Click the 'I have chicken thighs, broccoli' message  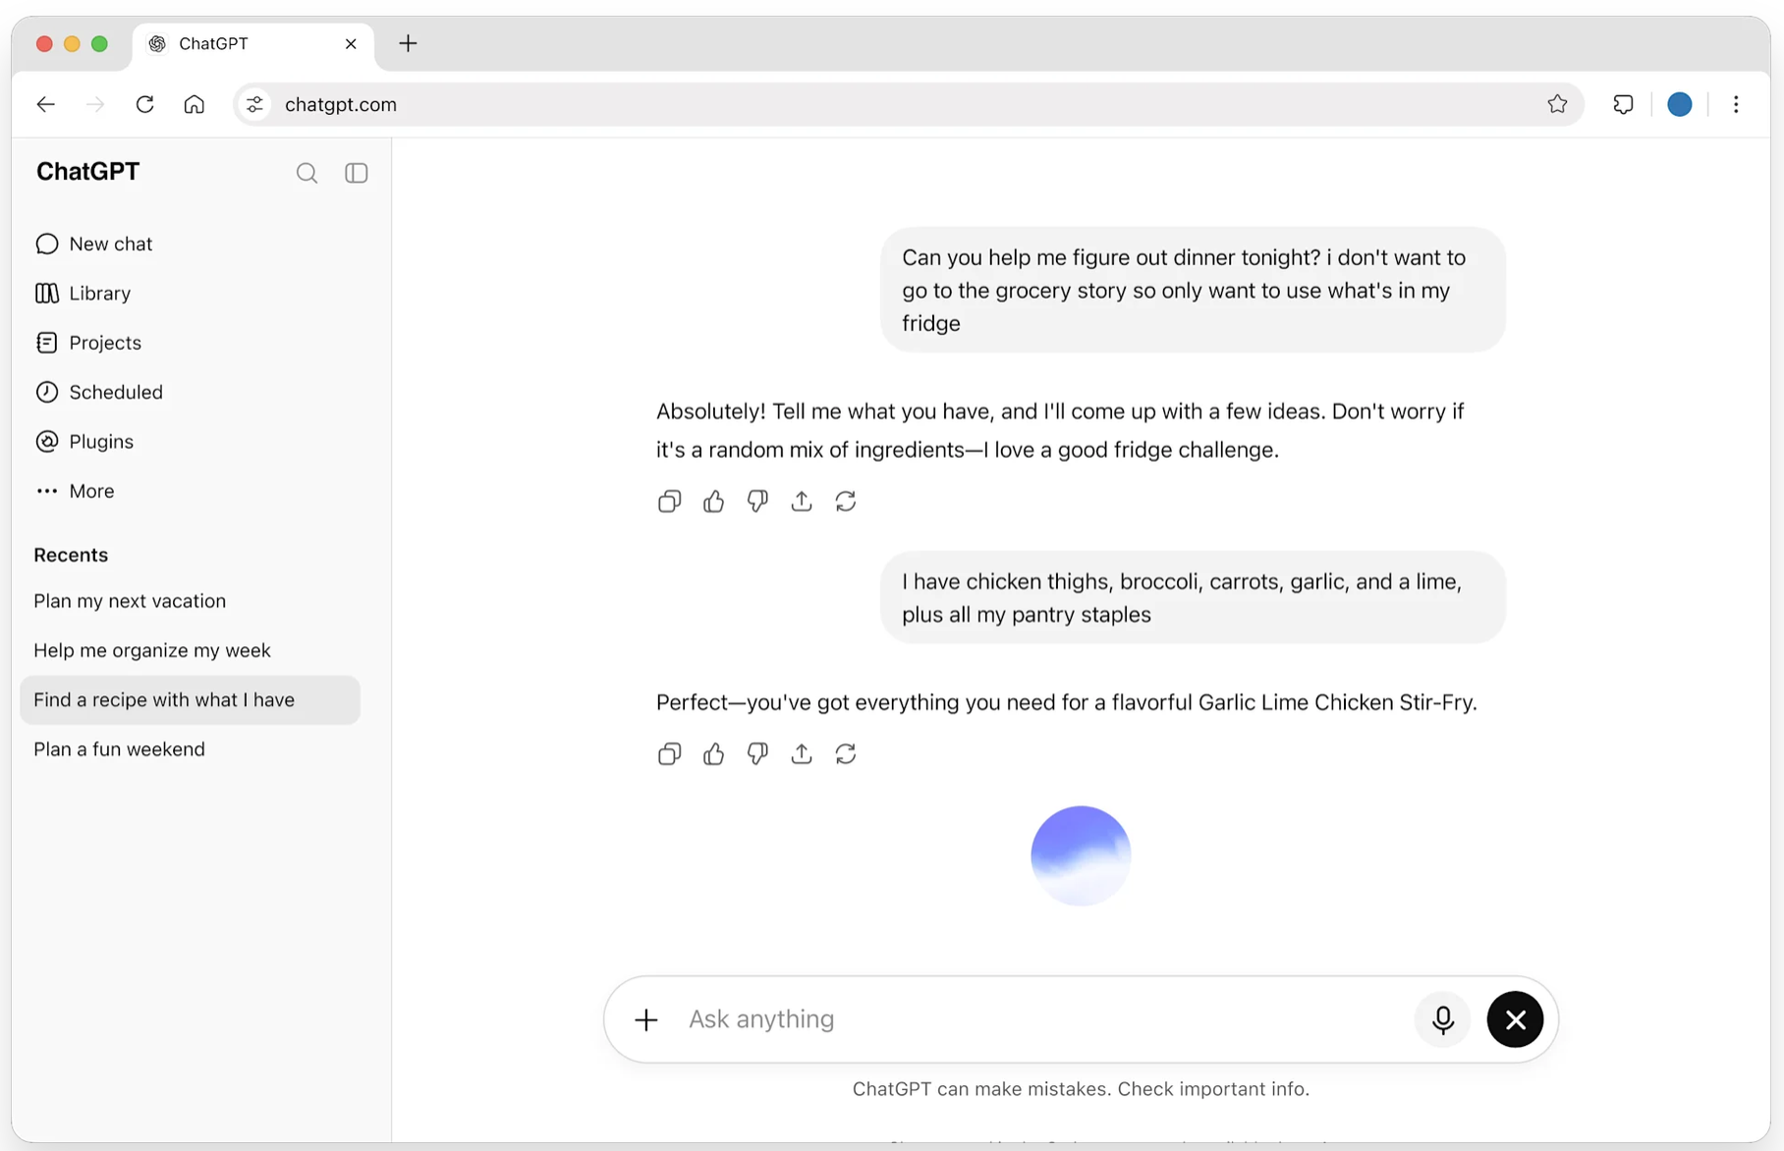(x=1193, y=597)
